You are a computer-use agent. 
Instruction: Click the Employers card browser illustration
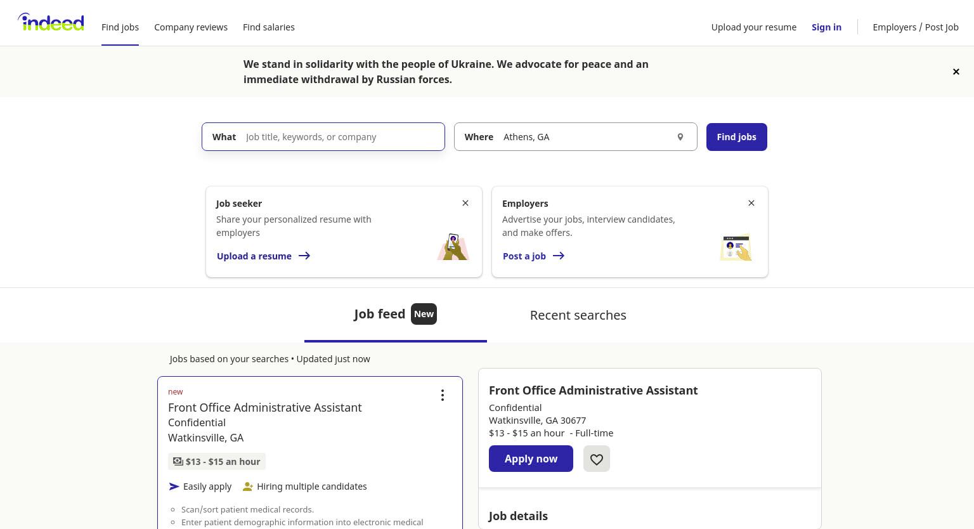[736, 247]
